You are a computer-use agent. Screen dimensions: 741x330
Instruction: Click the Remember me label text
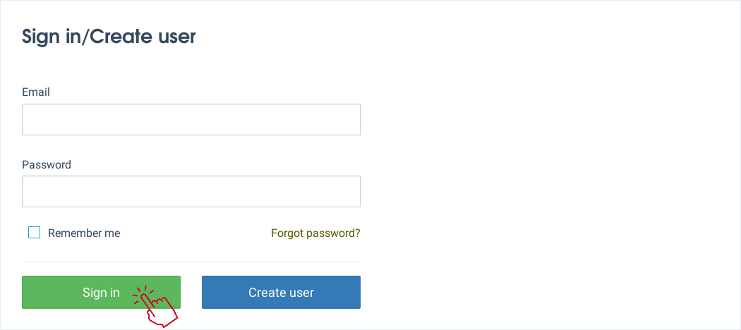pyautogui.click(x=84, y=233)
